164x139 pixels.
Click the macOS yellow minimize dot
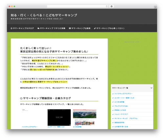click(x=12, y=6)
